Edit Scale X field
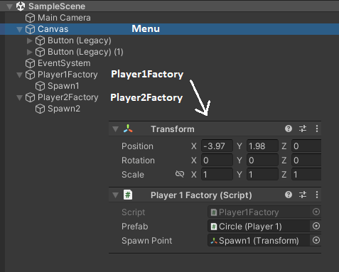Image resolution: width=339 pixels, height=272 pixels. click(217, 175)
